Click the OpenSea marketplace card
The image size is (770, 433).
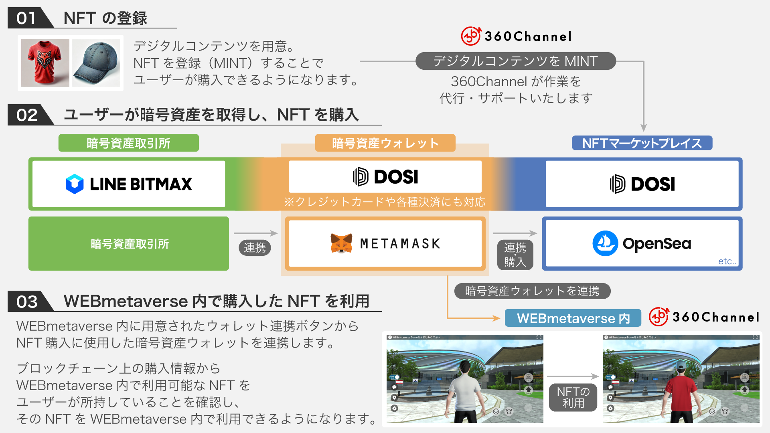(642, 243)
